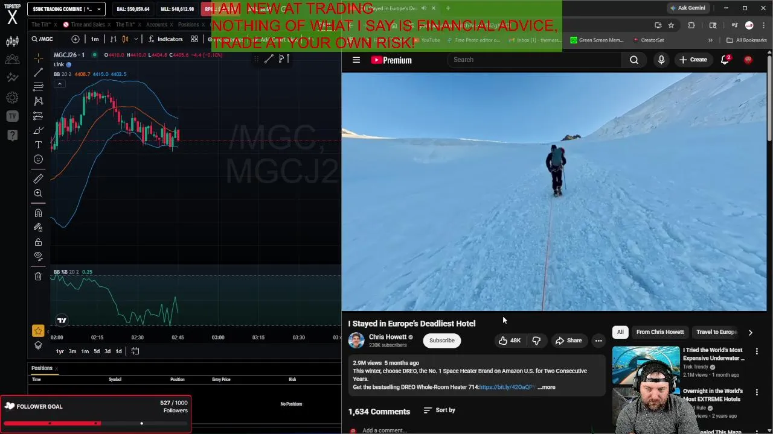Toggle magnet mode on chart
This screenshot has width=773, height=434.
38,213
